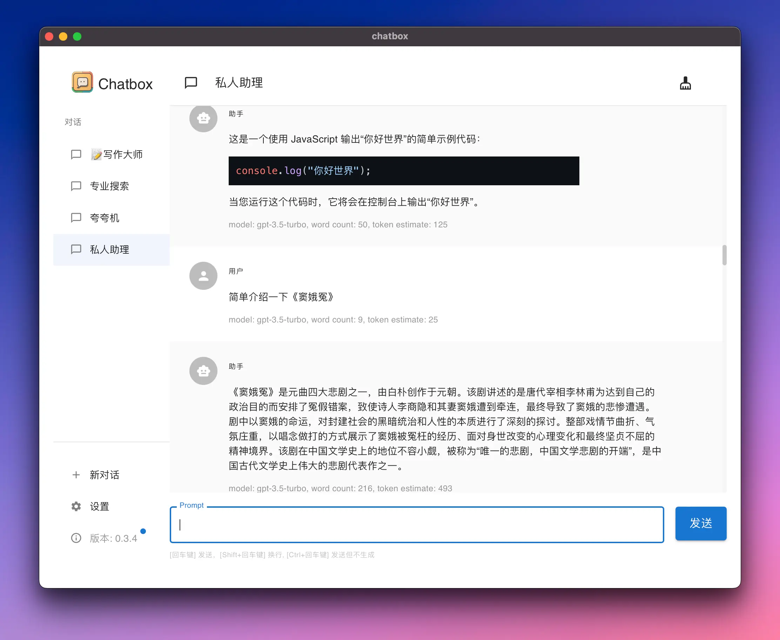Screen dimensions: 780x640
Task: Click the chat area scrollbar thumb
Action: [724, 255]
